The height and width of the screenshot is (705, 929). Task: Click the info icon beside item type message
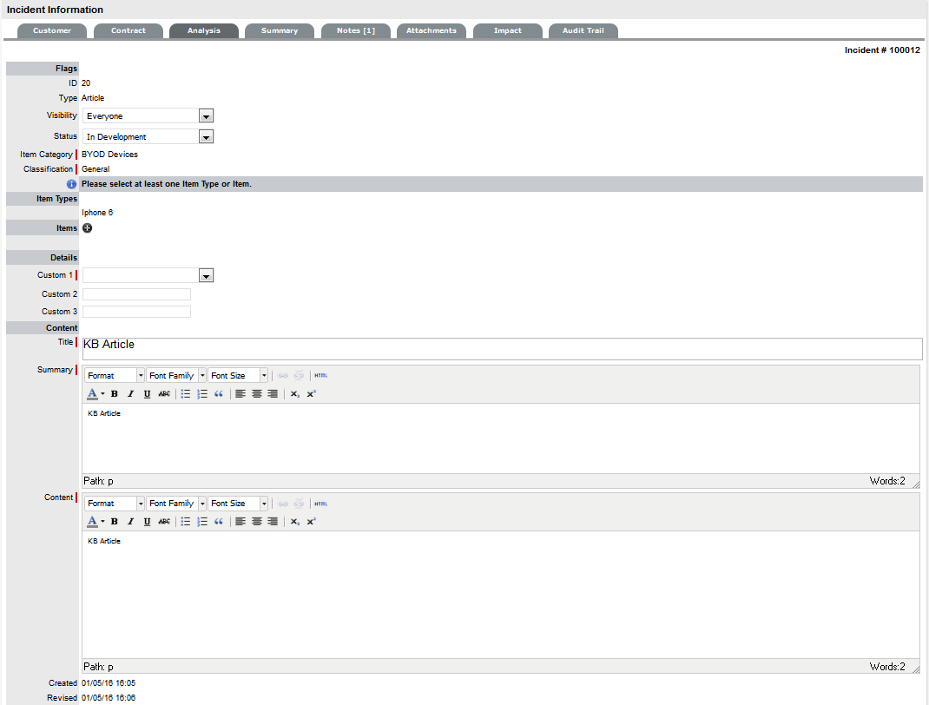(72, 184)
